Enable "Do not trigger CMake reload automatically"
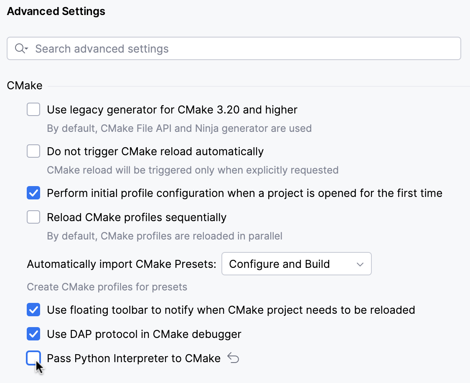 pyautogui.click(x=33, y=151)
